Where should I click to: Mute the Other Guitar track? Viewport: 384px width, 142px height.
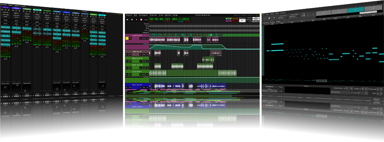(144, 68)
